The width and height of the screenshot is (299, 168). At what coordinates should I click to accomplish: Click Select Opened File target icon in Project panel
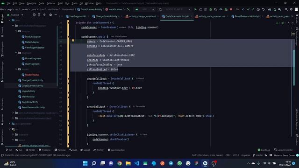tap(34, 15)
